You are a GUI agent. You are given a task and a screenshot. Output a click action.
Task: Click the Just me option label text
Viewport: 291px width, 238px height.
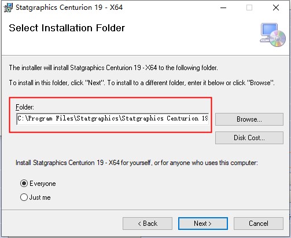[x=40, y=197]
